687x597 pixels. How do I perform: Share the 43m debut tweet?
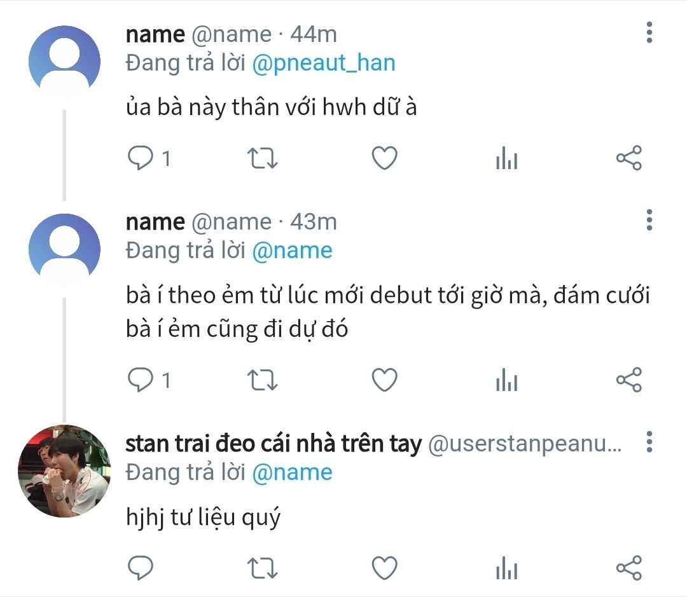[x=629, y=380]
